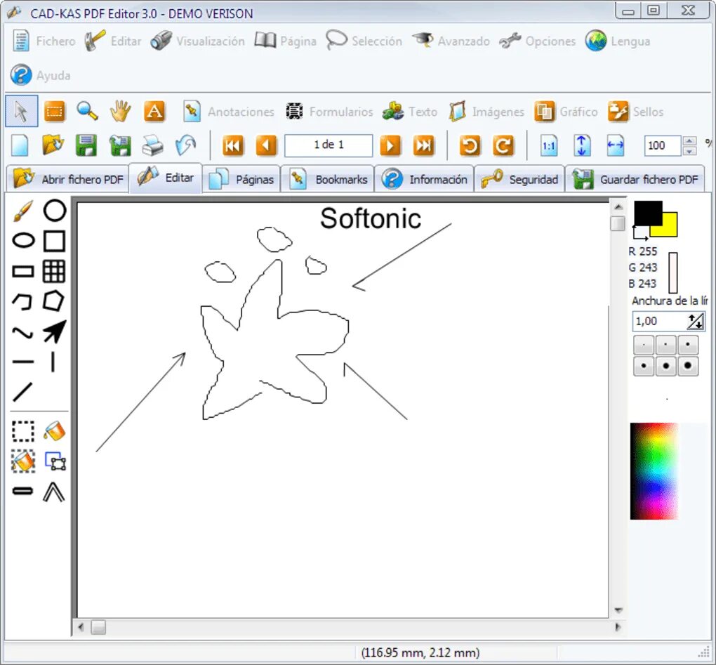
Task: Open the Texto toolbar menu
Action: pos(410,112)
